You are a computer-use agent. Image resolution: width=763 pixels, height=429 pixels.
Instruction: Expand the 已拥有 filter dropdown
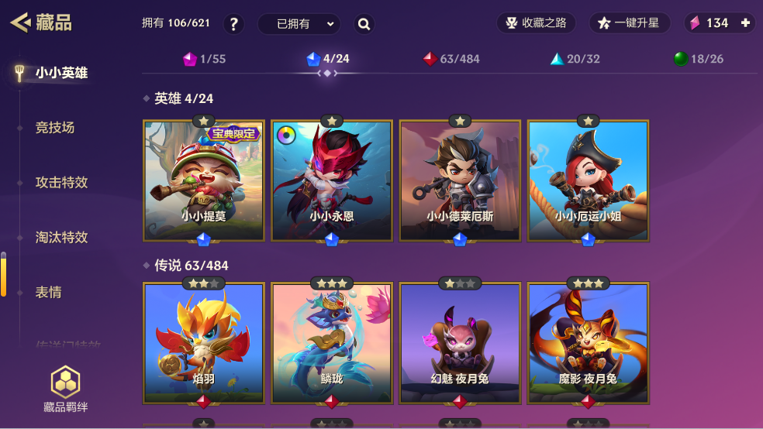299,24
